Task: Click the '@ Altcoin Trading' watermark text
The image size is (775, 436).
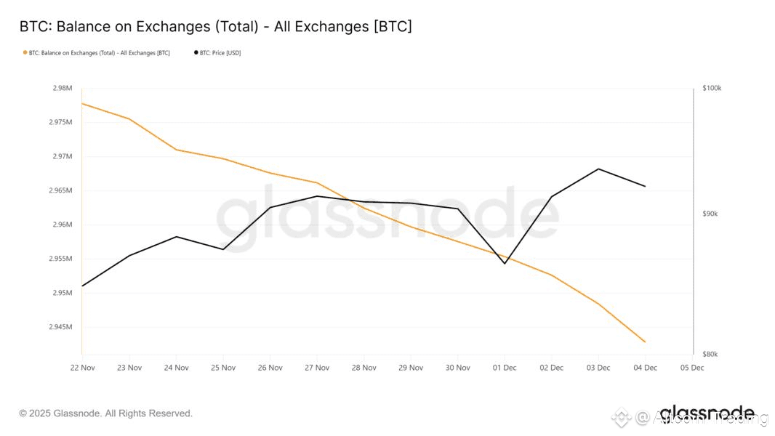Action: (702, 418)
